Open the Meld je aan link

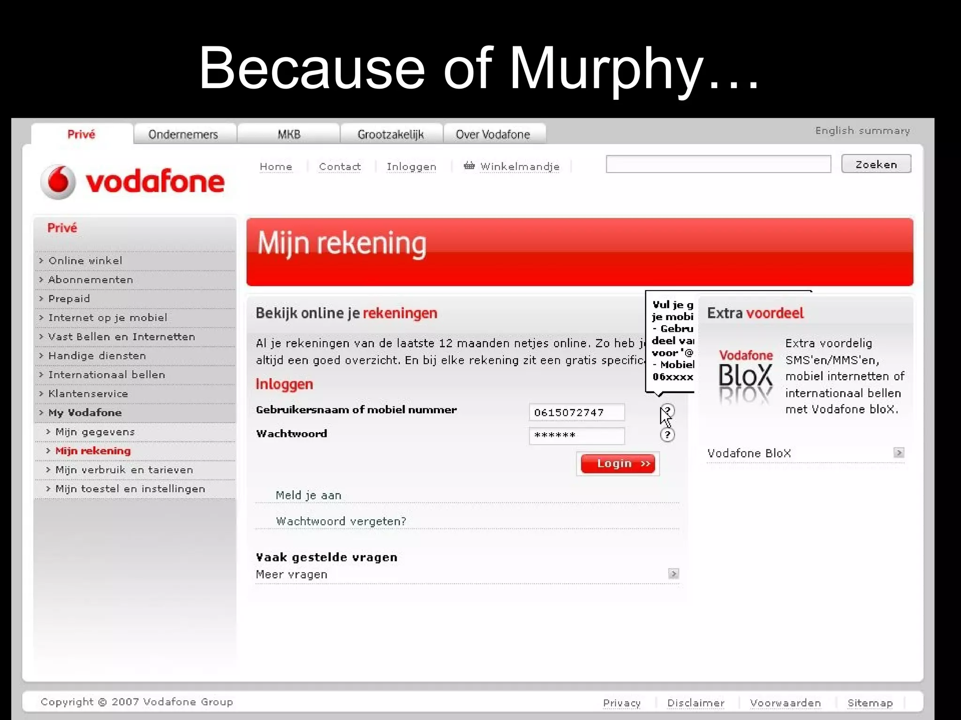pos(309,495)
